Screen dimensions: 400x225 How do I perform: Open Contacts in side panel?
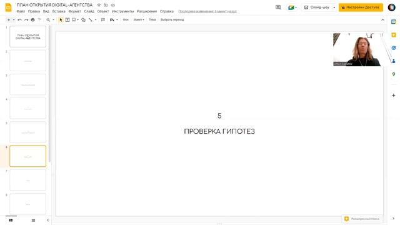(394, 61)
